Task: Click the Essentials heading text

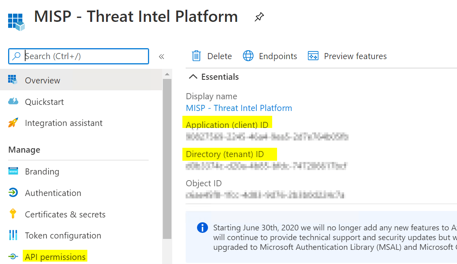Action: [220, 77]
